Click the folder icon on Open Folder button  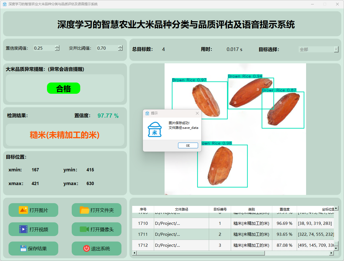(x=84, y=210)
